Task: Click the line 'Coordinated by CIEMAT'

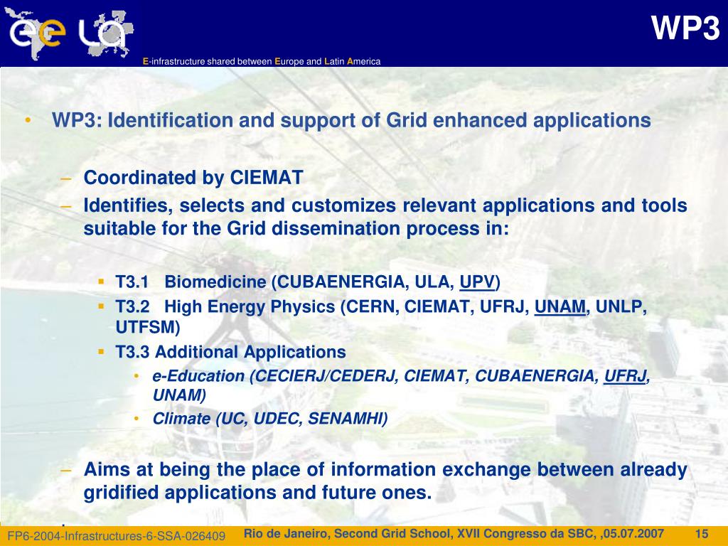Action: point(193,178)
